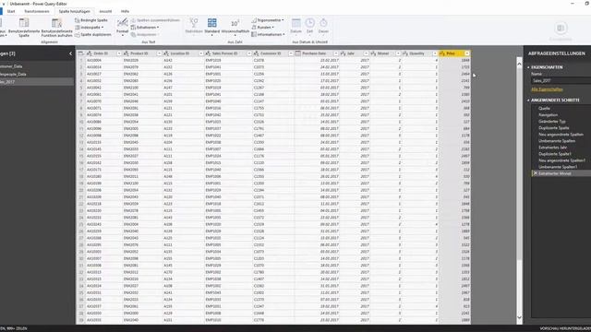
Task: Open the Price column filter dropdown
Action: coord(467,53)
